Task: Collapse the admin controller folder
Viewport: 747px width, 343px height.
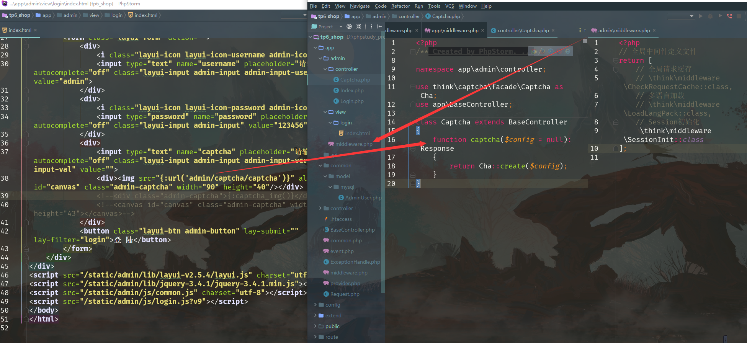Action: click(325, 69)
